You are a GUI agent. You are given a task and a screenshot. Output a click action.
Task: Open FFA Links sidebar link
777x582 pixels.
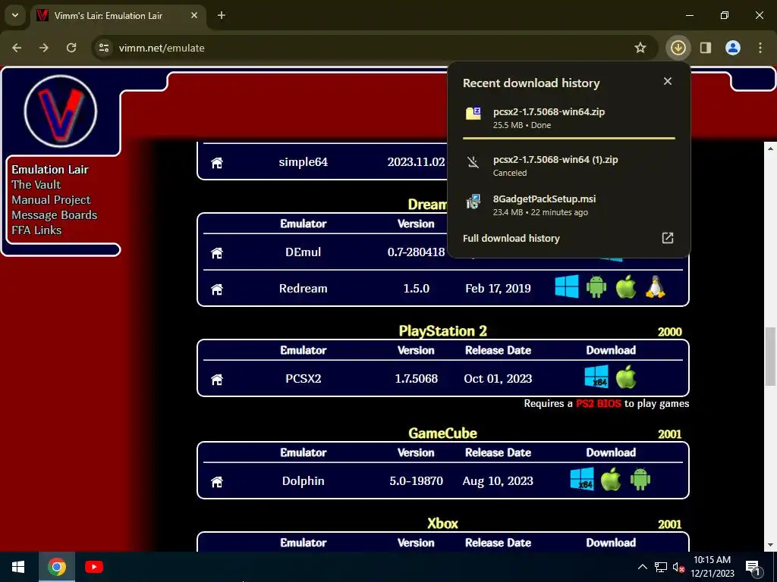click(x=36, y=230)
